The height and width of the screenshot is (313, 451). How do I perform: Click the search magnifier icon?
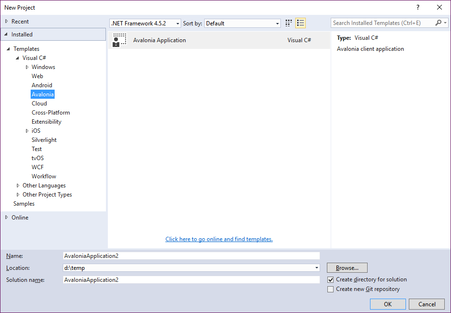(x=438, y=23)
